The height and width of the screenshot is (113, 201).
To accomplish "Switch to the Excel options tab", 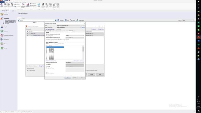I will click(x=53, y=31).
